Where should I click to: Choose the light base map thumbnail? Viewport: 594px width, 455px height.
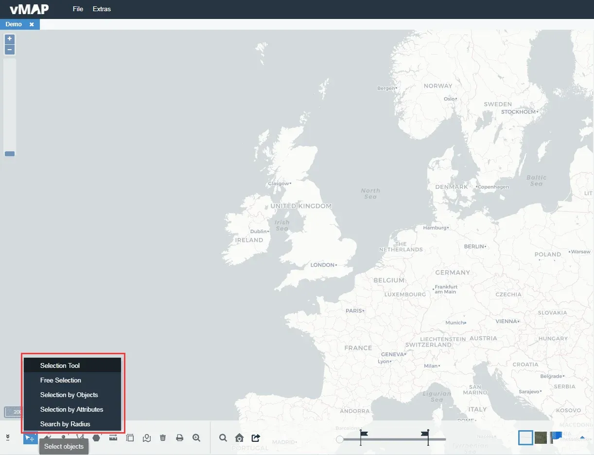(x=525, y=437)
